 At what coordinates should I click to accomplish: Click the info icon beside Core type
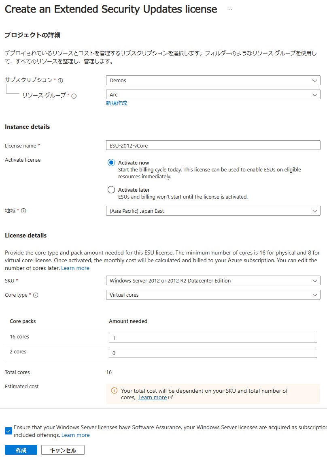click(x=36, y=295)
